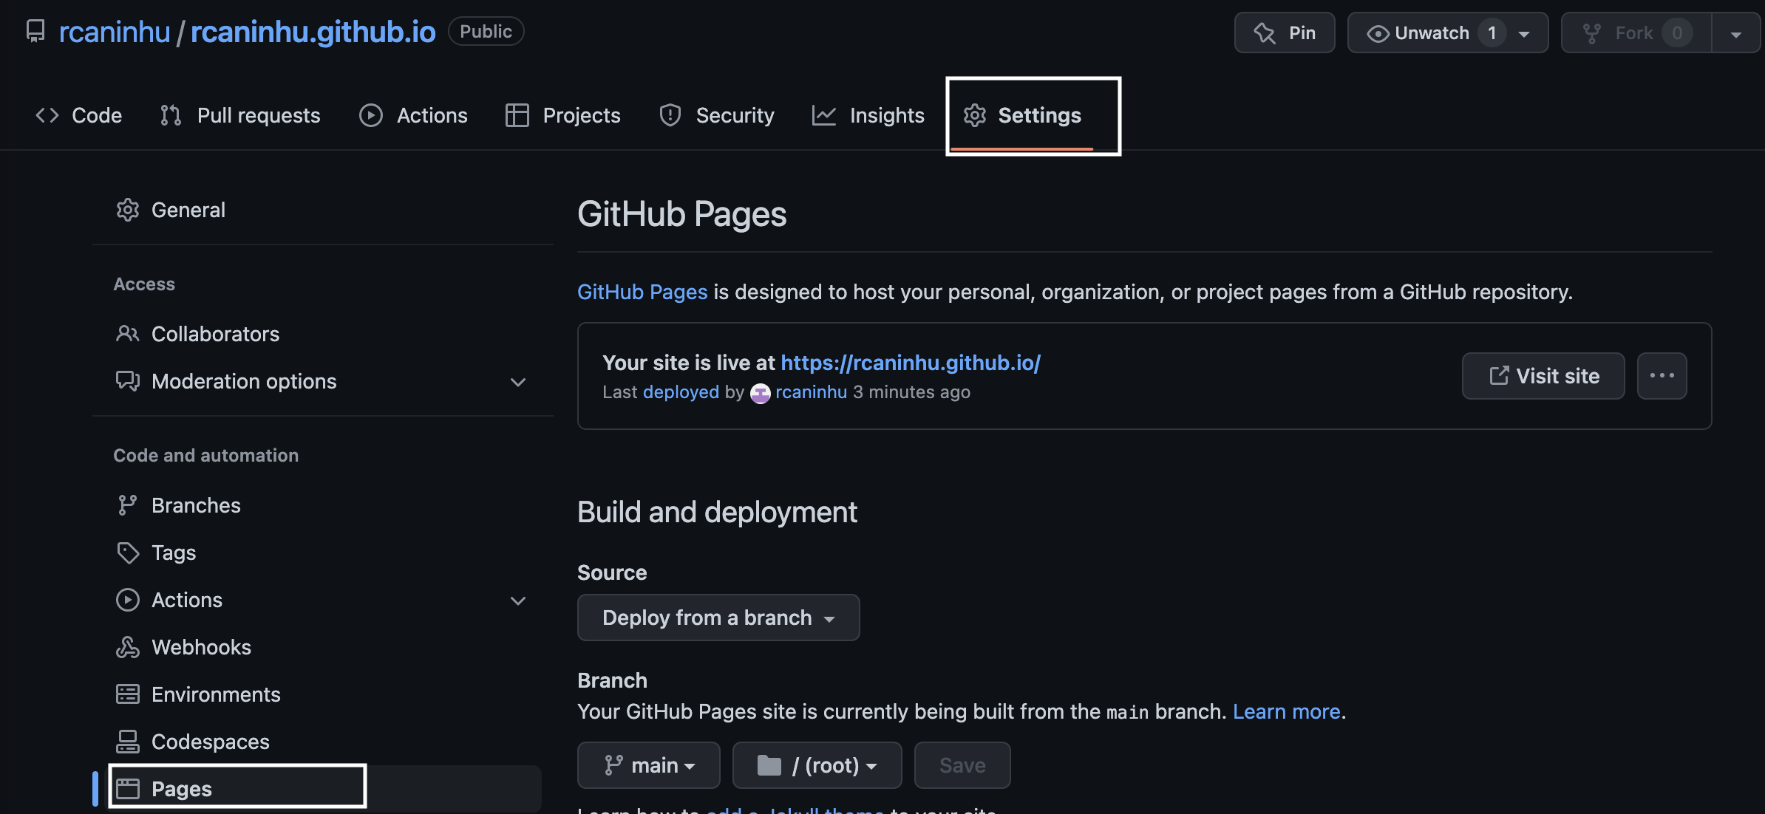Open the rcaninhu.github.io live site link
This screenshot has width=1765, height=814.
(x=910, y=363)
